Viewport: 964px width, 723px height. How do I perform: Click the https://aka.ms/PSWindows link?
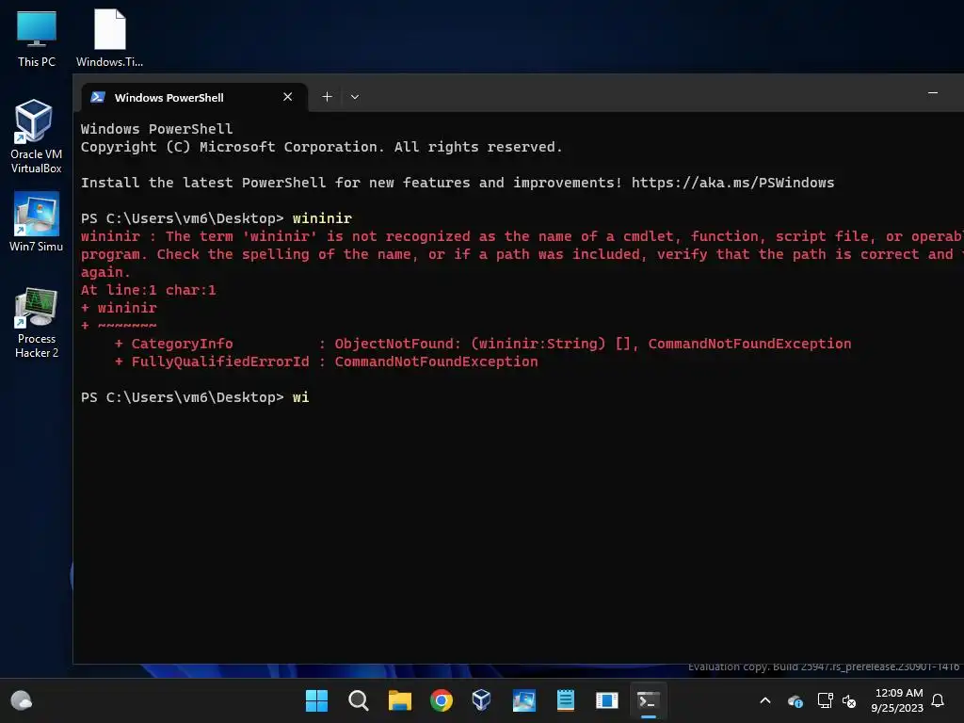click(732, 183)
